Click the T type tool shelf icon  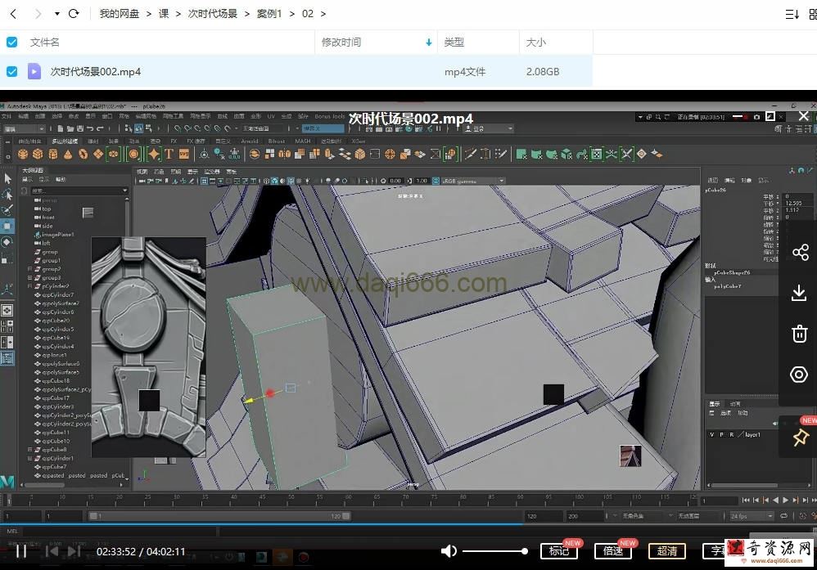pos(169,154)
